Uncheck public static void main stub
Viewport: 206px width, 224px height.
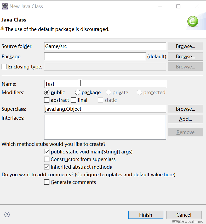[x=47, y=152]
